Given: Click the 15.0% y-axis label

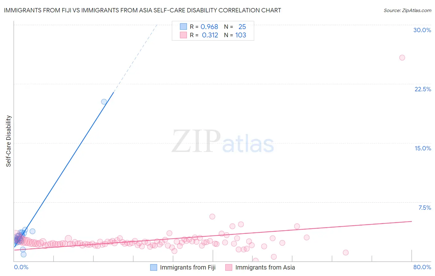Looking at the screenshot, I should click(x=423, y=148).
